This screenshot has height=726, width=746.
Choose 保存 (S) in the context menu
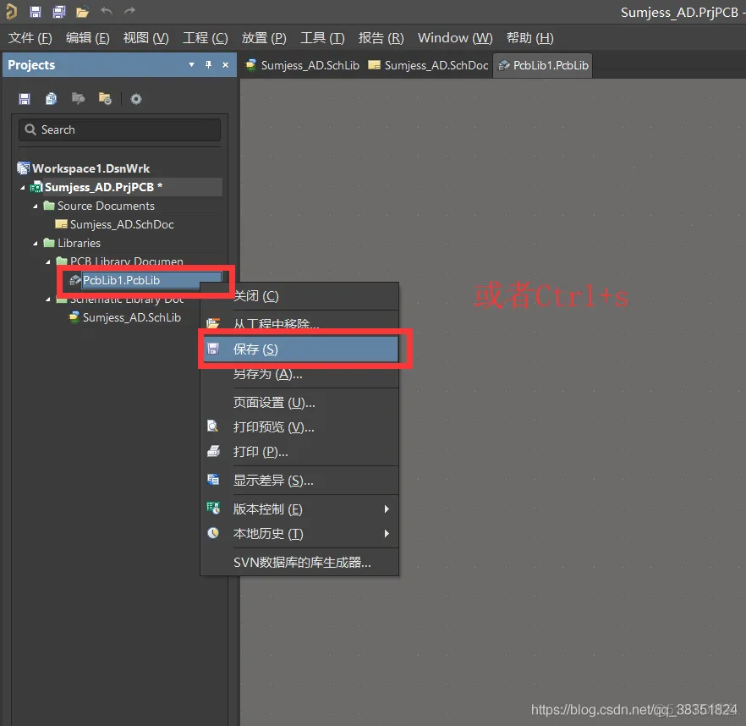pos(301,349)
